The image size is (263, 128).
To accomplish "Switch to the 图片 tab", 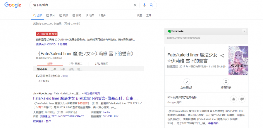I will 51,15.
